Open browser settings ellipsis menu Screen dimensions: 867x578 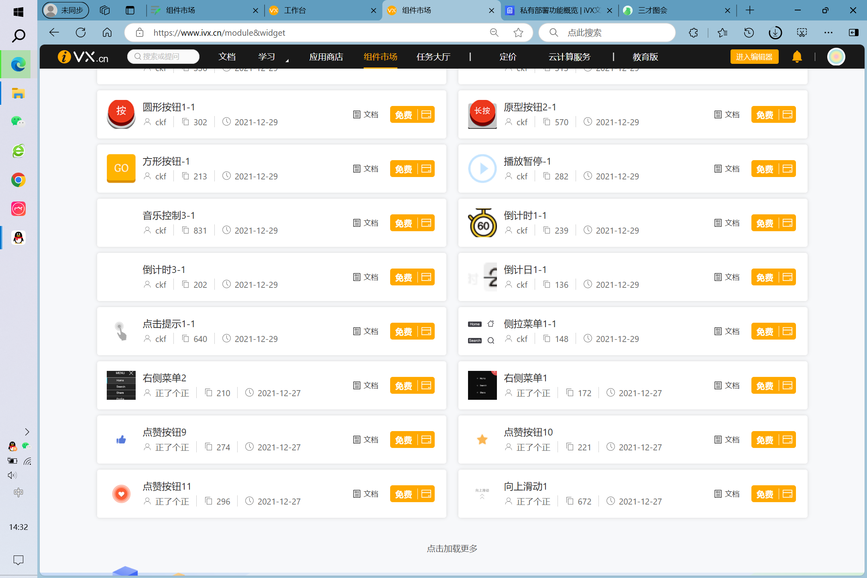[828, 33]
